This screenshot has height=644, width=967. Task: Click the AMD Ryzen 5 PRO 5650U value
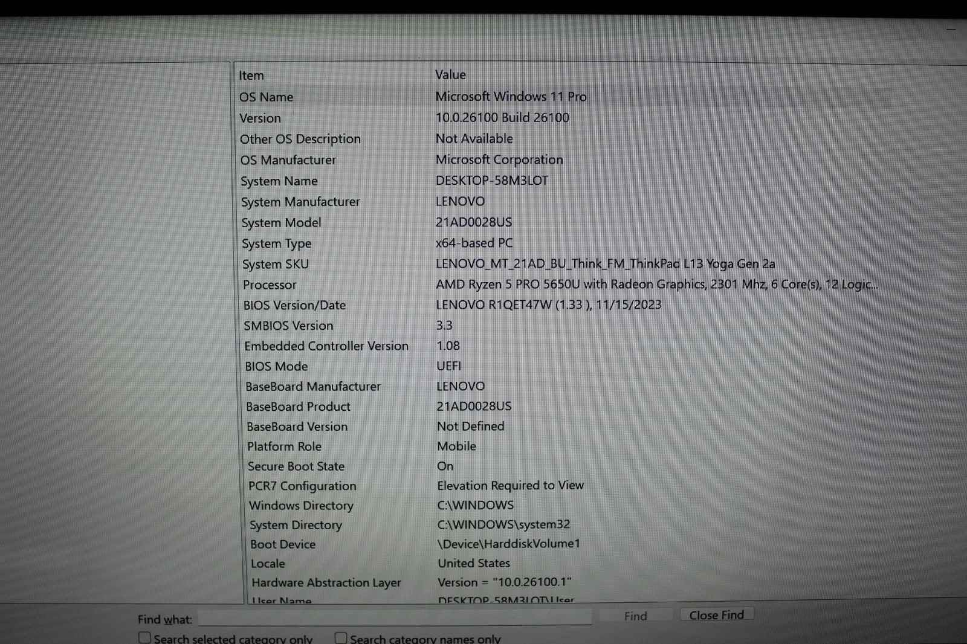pyautogui.click(x=657, y=285)
